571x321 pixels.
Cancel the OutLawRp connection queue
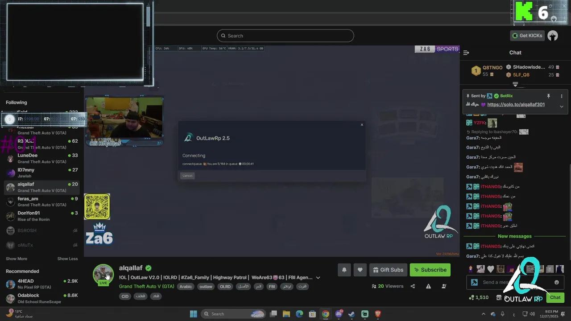point(187,176)
